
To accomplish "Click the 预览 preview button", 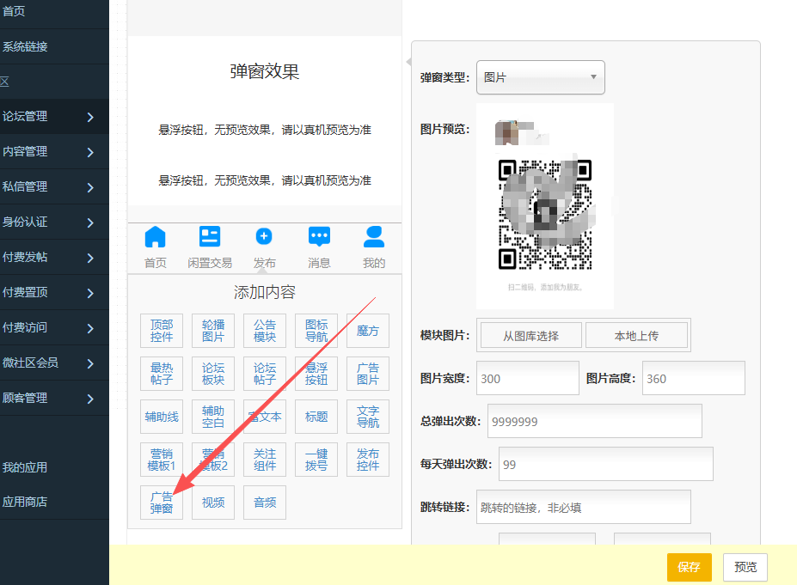I will pos(745,567).
